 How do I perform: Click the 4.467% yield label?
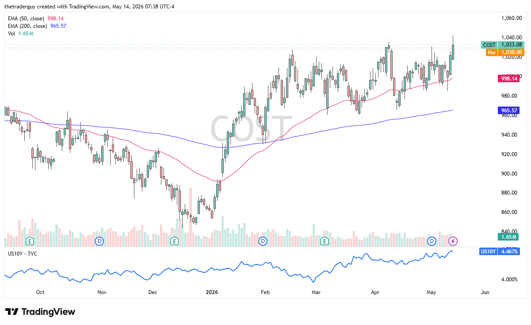click(x=510, y=252)
